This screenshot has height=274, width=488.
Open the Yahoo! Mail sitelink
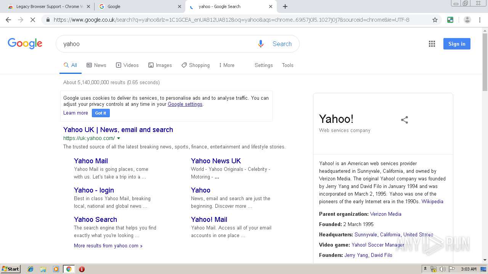pyautogui.click(x=209, y=219)
